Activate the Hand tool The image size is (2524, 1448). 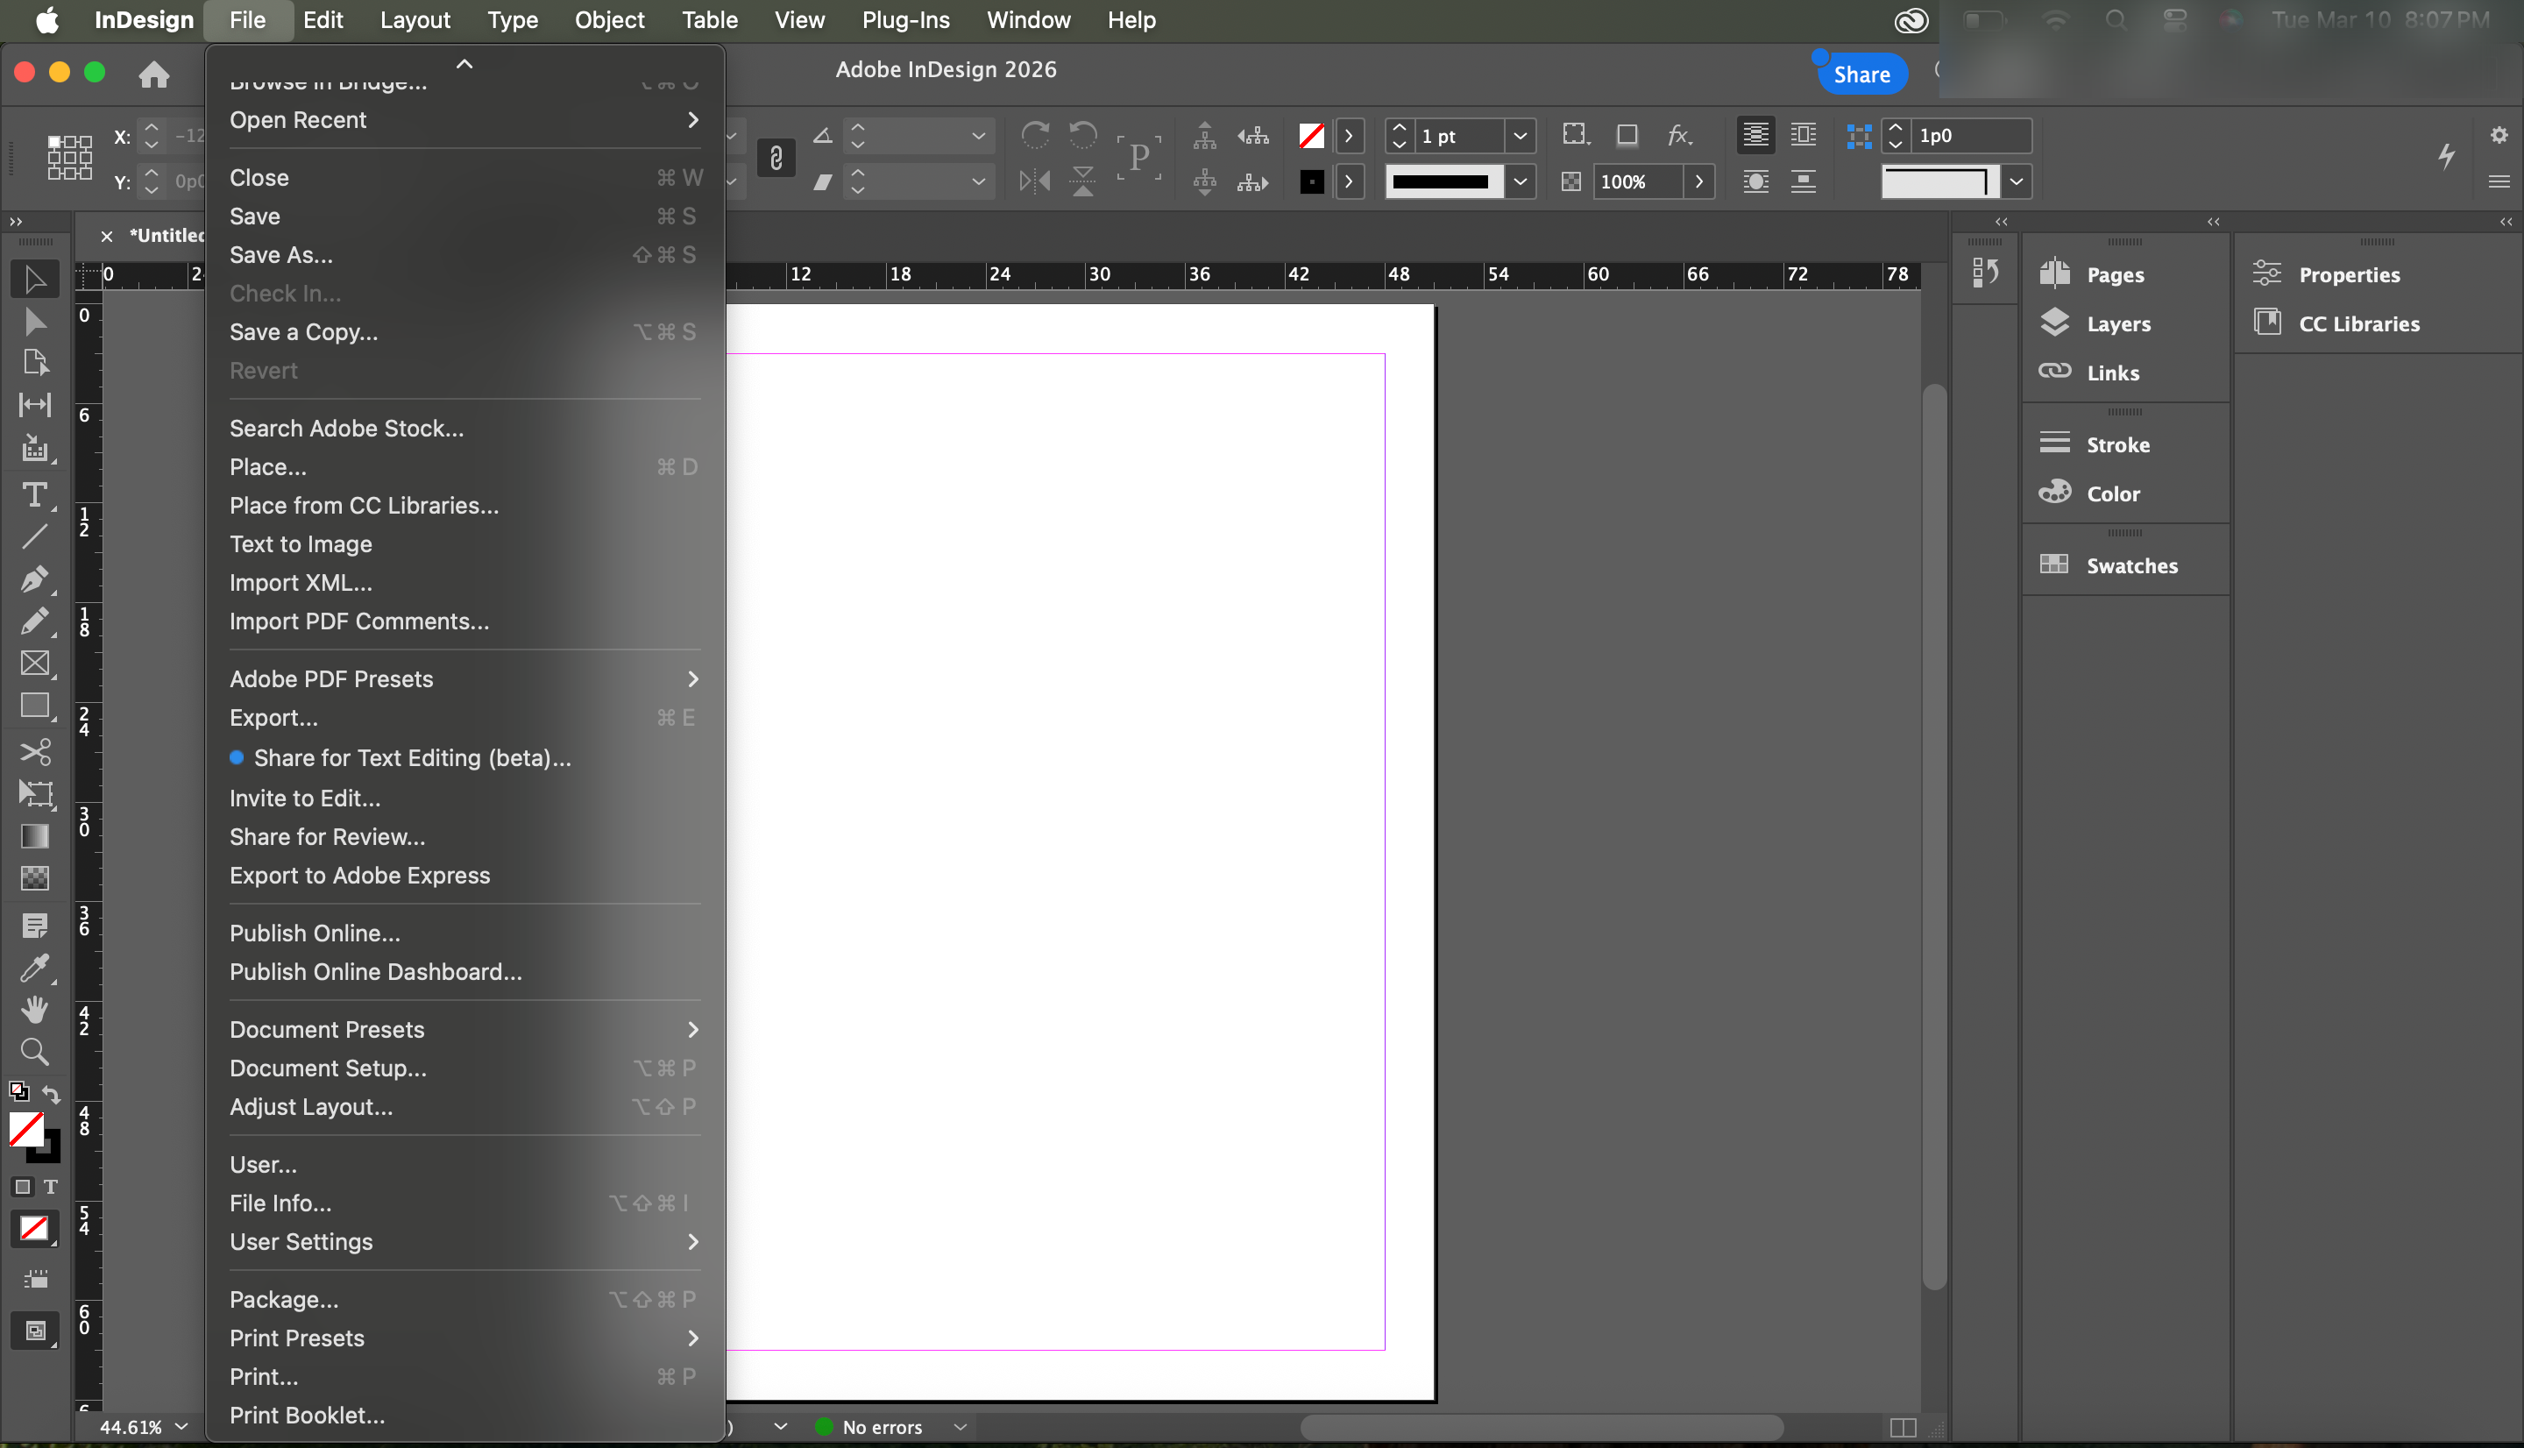35,1010
